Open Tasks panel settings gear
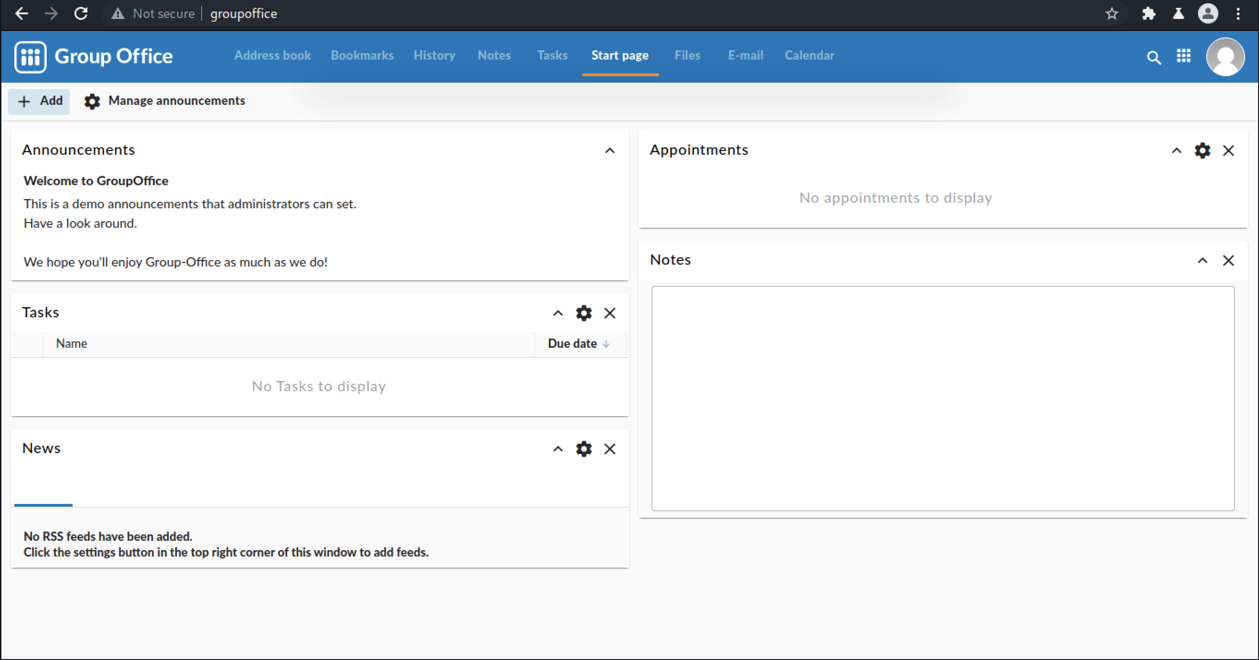The height and width of the screenshot is (660, 1259). pyautogui.click(x=583, y=313)
